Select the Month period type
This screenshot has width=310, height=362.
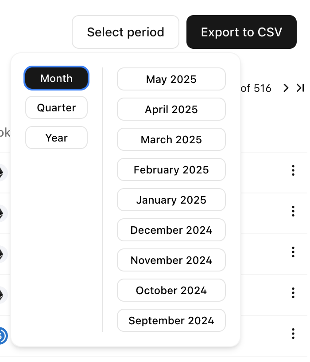pyautogui.click(x=57, y=78)
